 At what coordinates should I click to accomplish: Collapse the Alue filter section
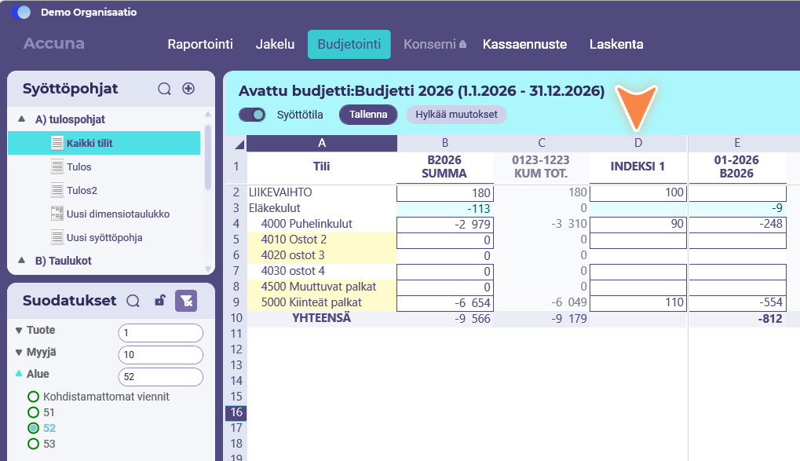[19, 374]
